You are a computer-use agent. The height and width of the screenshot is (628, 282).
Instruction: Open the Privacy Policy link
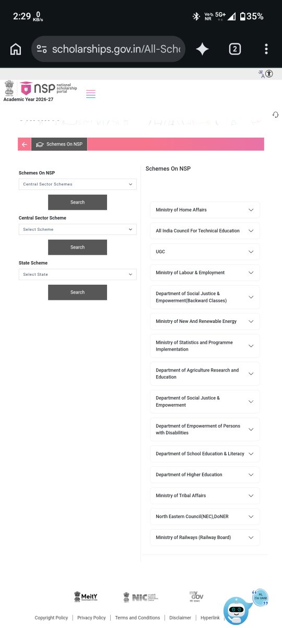(x=91, y=618)
